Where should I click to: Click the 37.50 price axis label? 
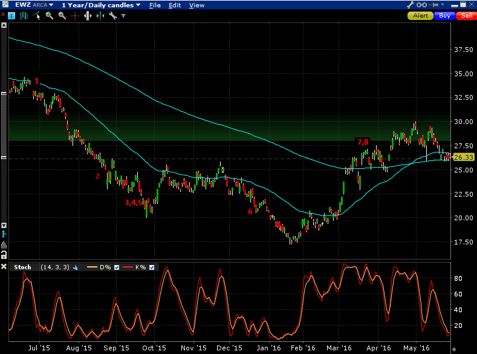click(x=464, y=50)
